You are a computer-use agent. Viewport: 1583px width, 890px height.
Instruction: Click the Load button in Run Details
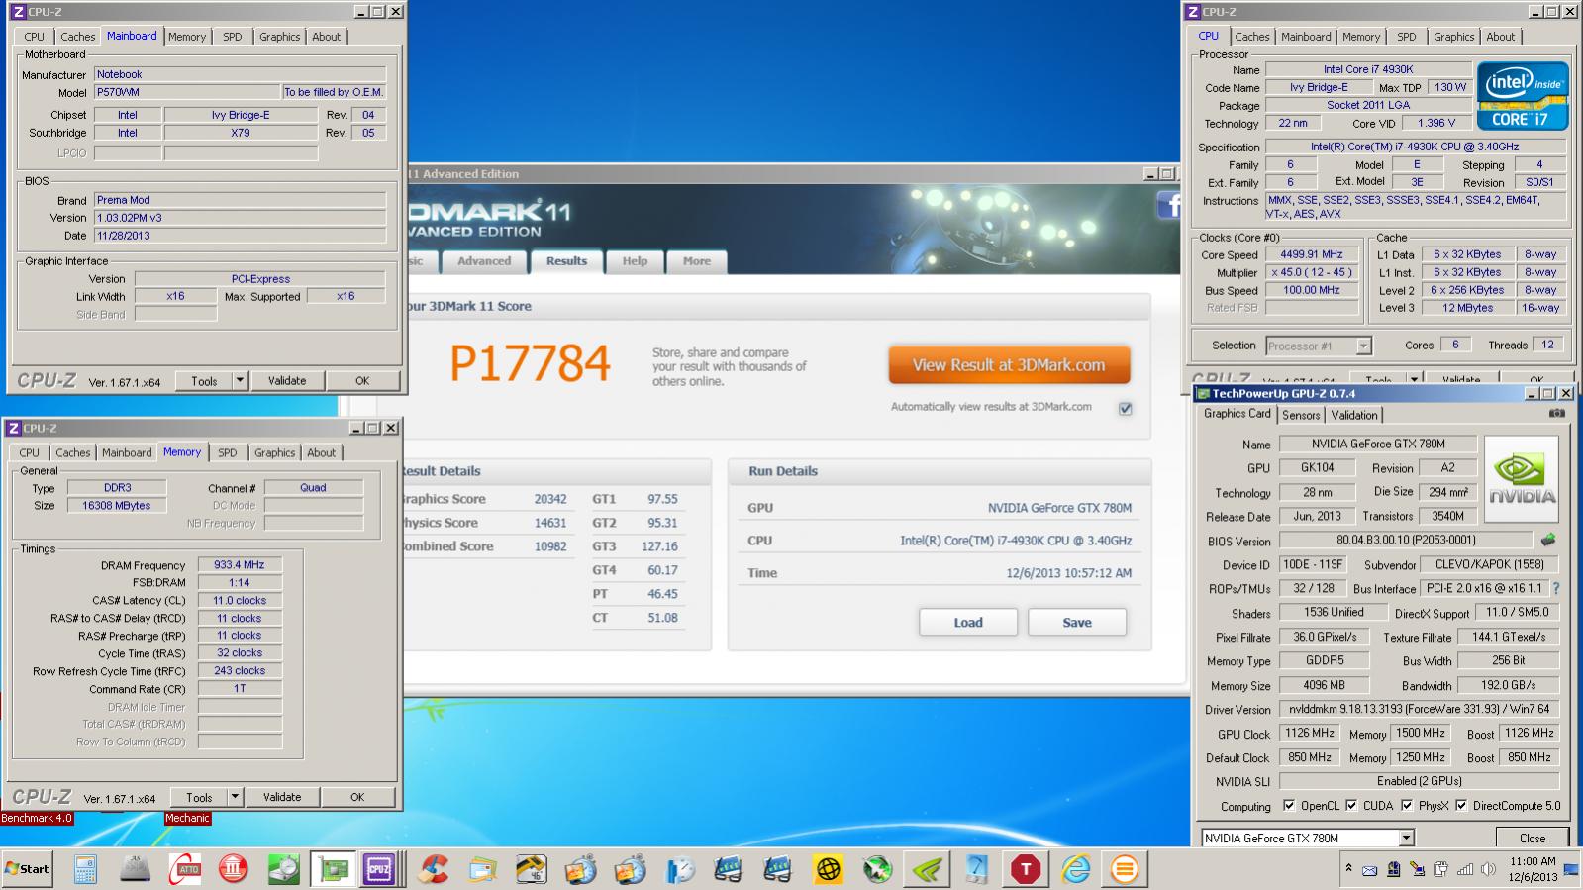click(x=968, y=622)
